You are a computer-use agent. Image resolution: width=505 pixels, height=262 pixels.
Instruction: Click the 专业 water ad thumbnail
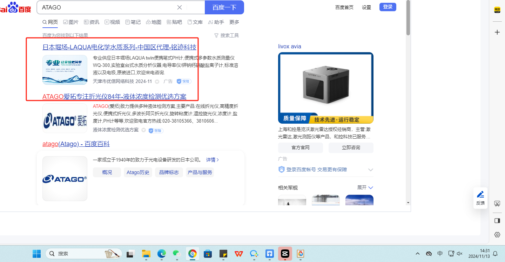point(65,70)
